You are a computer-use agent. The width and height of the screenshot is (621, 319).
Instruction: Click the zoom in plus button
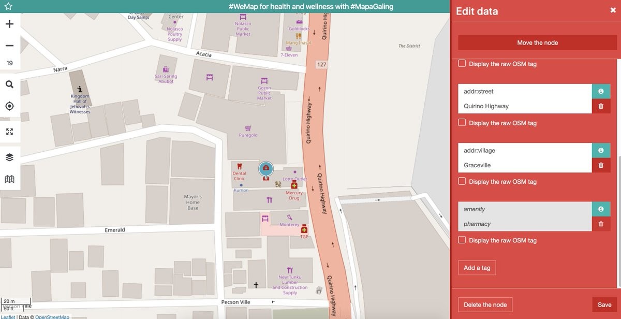(10, 24)
